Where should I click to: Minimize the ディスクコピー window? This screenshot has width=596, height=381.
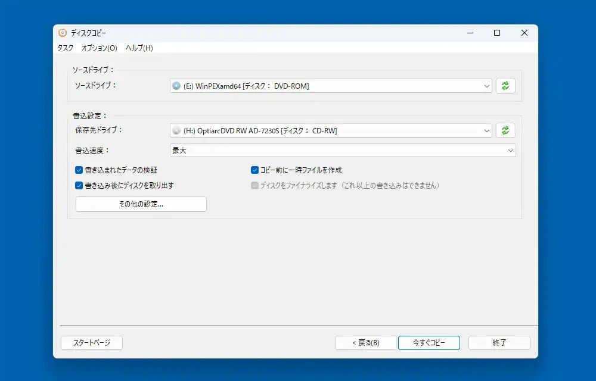pos(470,33)
